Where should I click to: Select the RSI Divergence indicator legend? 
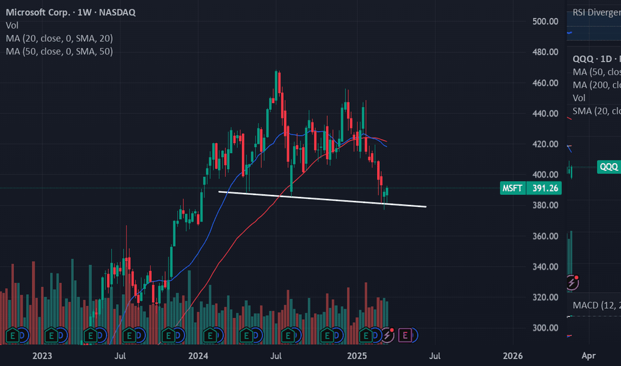click(x=596, y=12)
